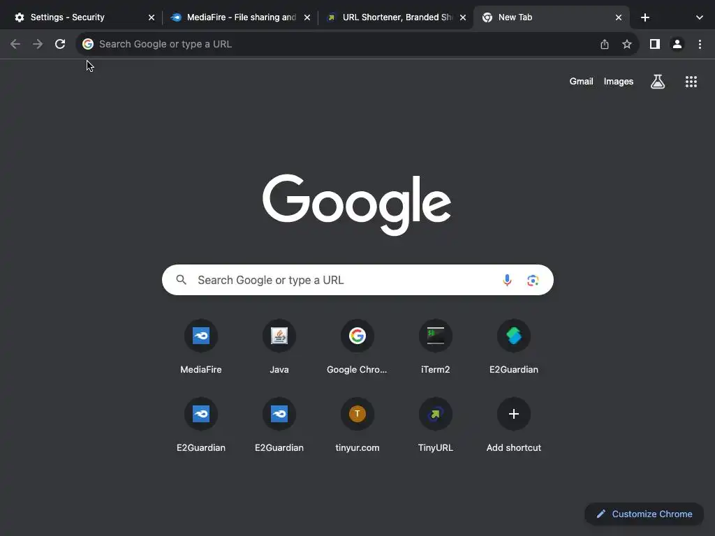Screen dimensions: 715x536
Task: Open Chrome's three-dot menu
Action: 700,44
